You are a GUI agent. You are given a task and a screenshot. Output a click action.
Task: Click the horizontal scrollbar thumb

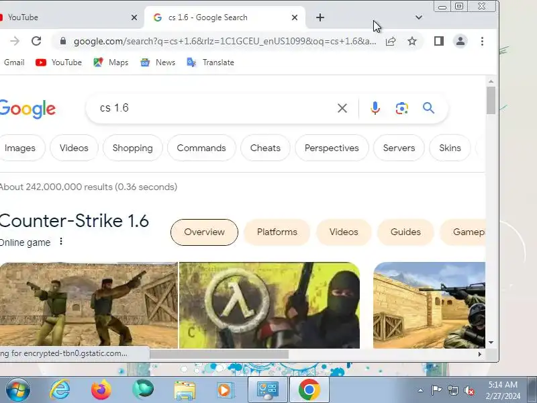coord(219,354)
